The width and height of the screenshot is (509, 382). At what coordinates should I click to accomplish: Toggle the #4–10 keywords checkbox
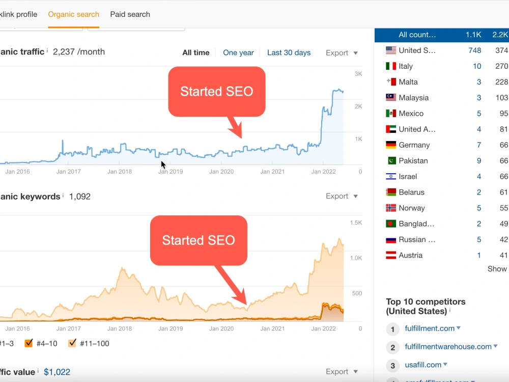(29, 343)
